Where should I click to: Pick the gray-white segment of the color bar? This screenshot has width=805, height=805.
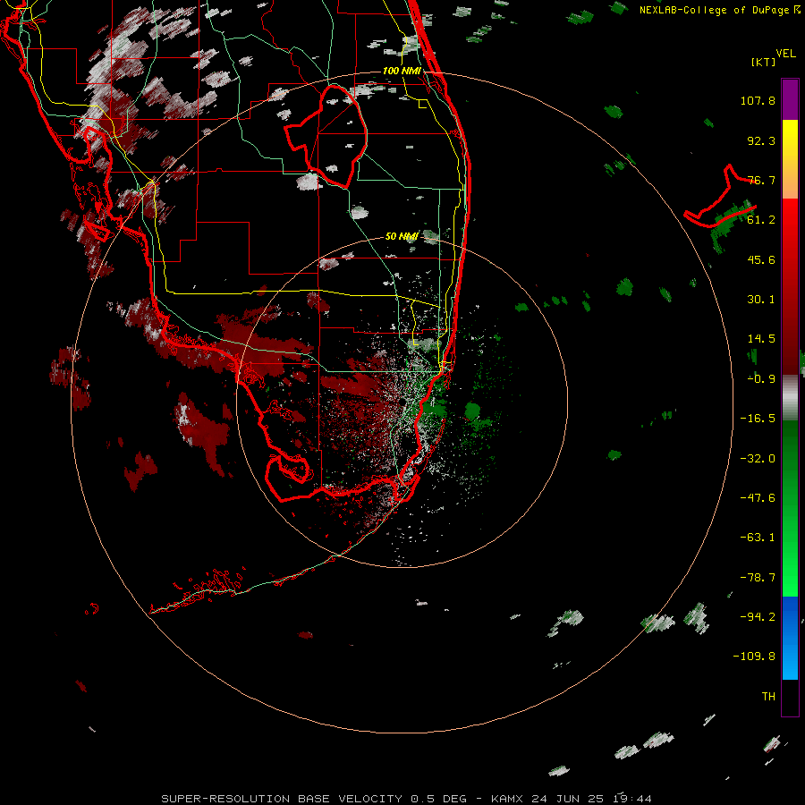click(790, 398)
